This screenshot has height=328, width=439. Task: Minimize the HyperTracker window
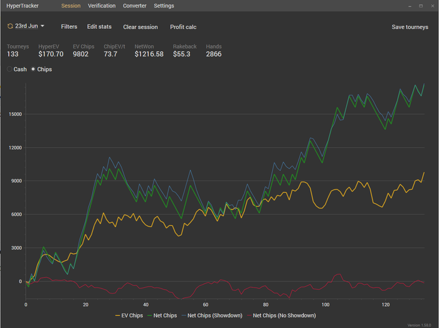pyautogui.click(x=410, y=6)
